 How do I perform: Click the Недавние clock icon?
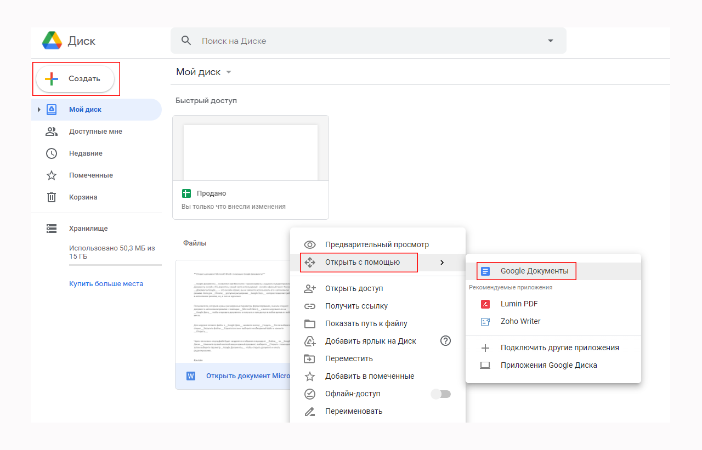(52, 153)
